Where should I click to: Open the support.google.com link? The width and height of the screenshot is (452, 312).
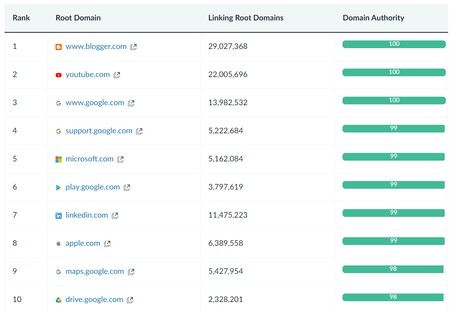coord(99,131)
